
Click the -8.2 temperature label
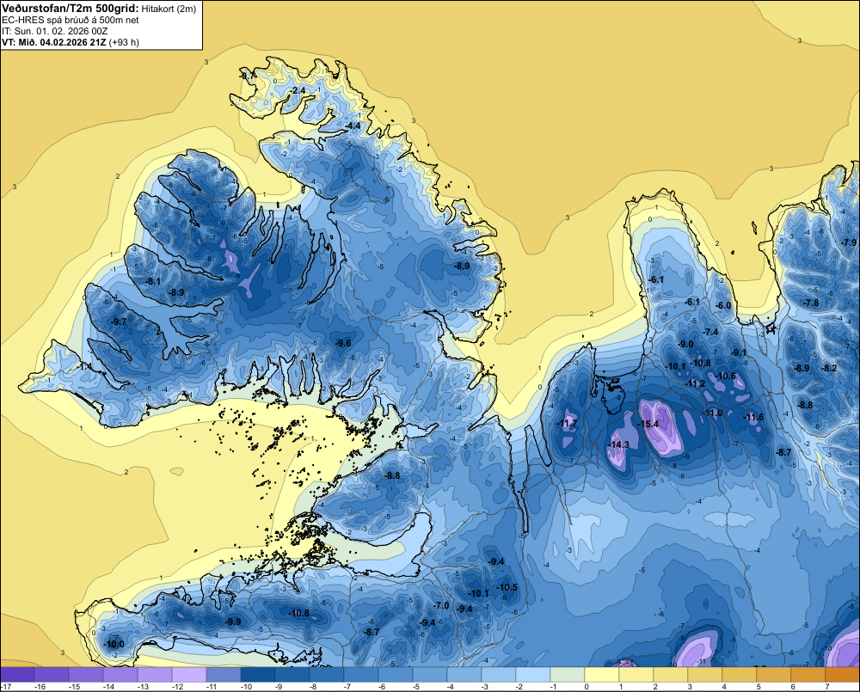pos(829,368)
